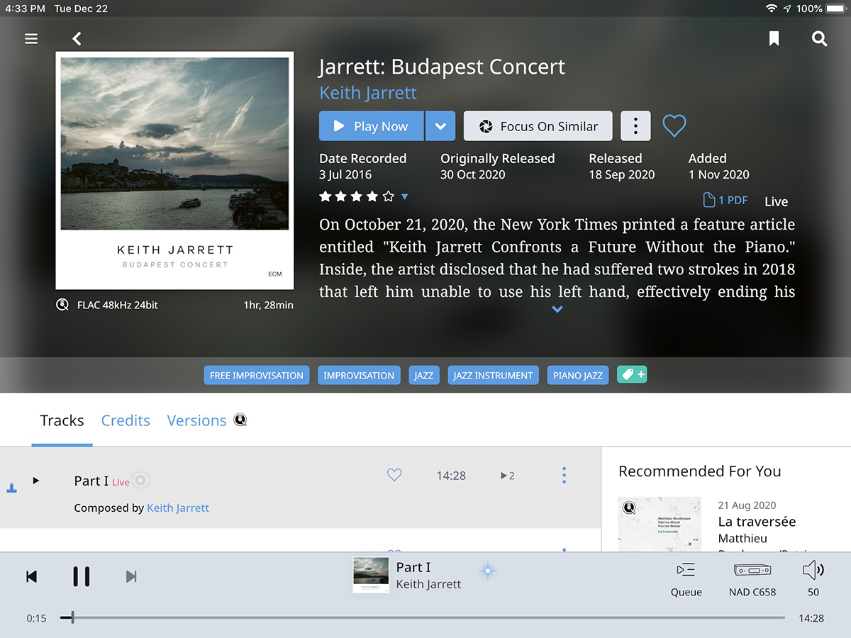
Task: Select the IMPROVISATION genre tag
Action: [359, 375]
